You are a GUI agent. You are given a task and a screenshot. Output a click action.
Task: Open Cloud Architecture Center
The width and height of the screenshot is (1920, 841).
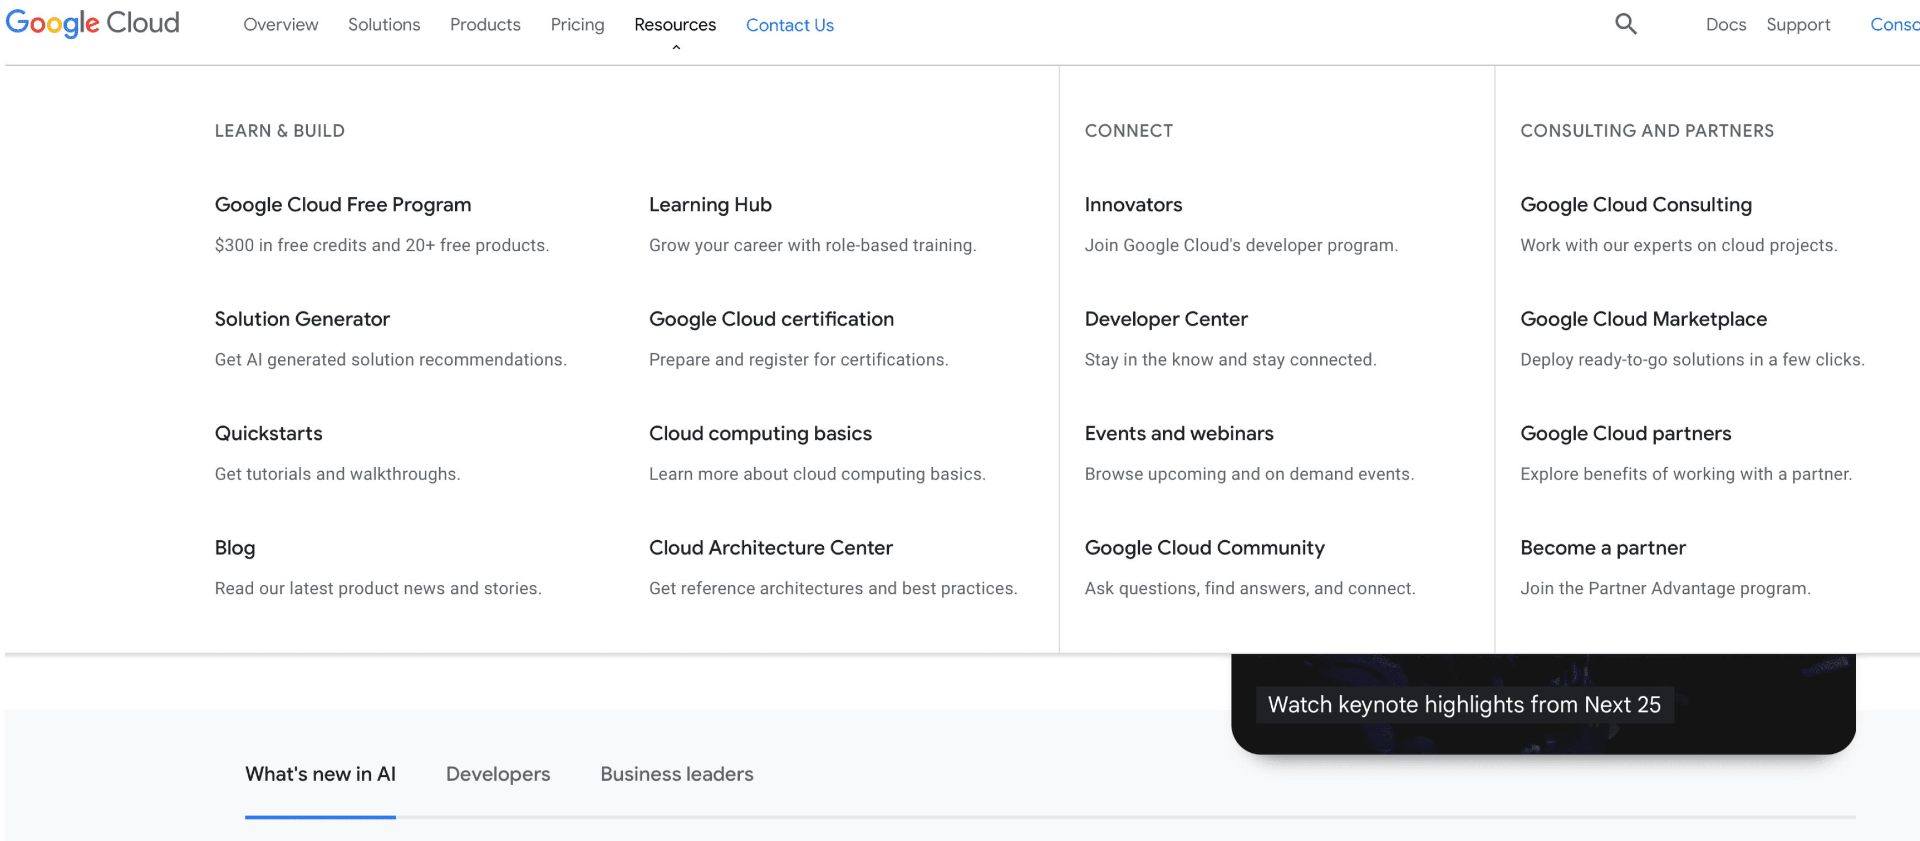(770, 548)
